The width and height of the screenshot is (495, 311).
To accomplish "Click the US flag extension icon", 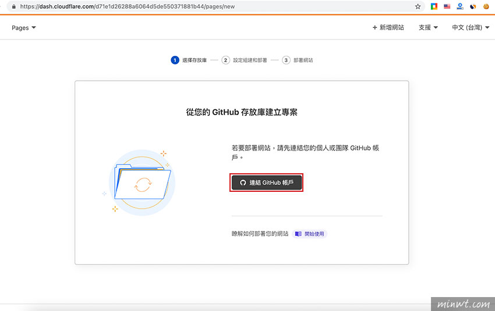I will coord(447,6).
